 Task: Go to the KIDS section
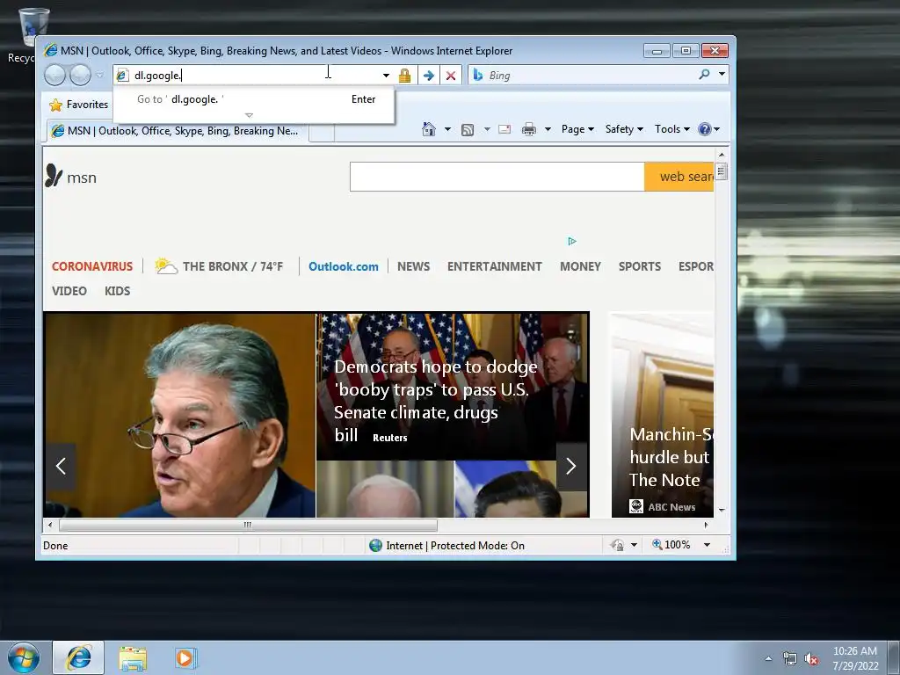(117, 291)
